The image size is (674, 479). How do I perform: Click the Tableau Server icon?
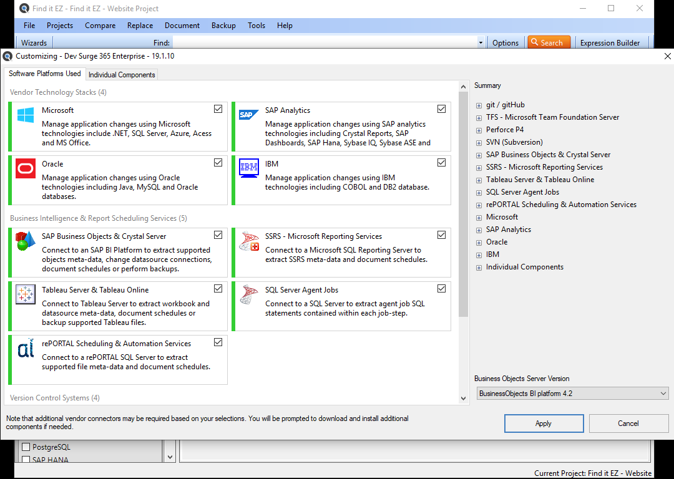pyautogui.click(x=26, y=294)
